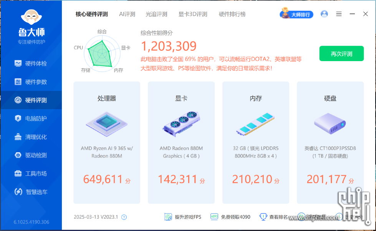Click the 硬件评测 gauge icon
The image size is (376, 231).
tap(18, 100)
